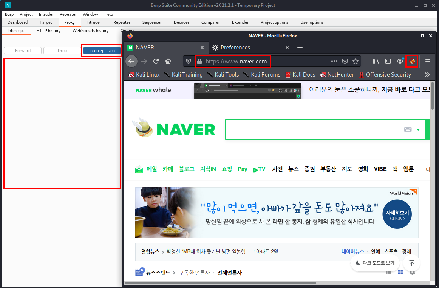
Task: Click the Forward button in Burp
Action: point(23,51)
